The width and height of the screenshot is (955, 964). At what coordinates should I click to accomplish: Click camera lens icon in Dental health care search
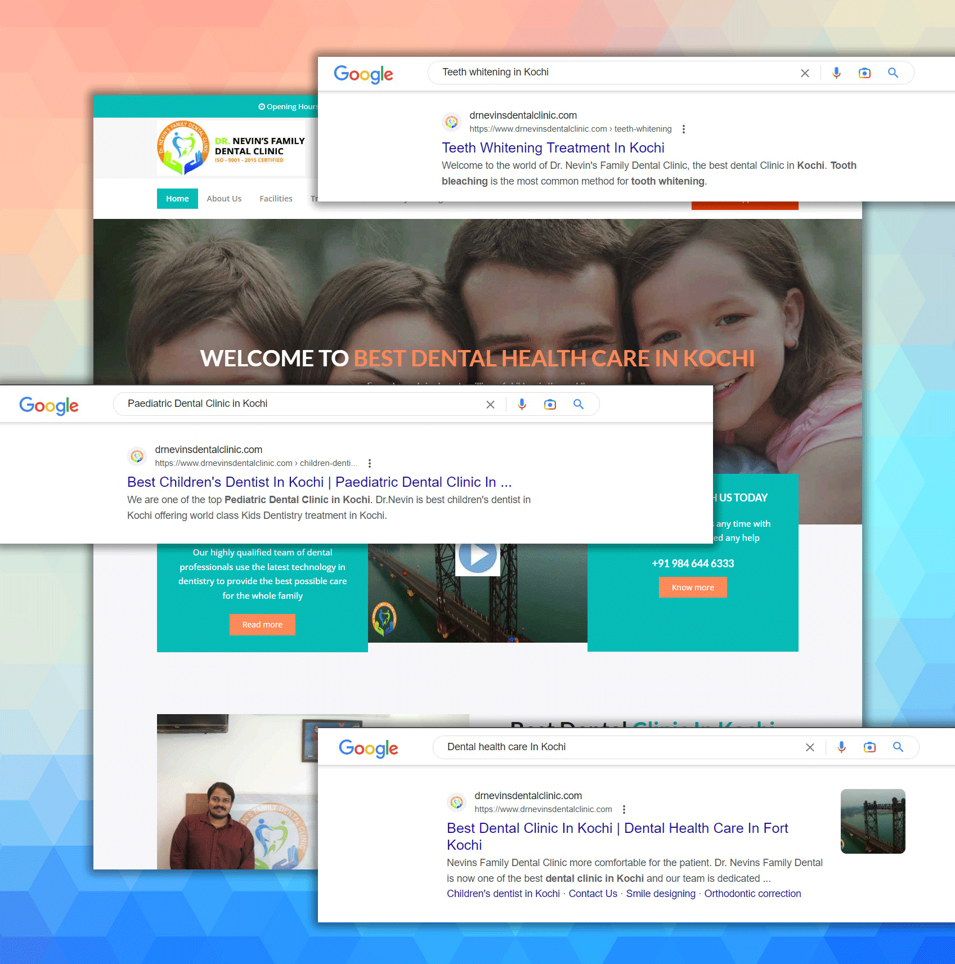(869, 747)
